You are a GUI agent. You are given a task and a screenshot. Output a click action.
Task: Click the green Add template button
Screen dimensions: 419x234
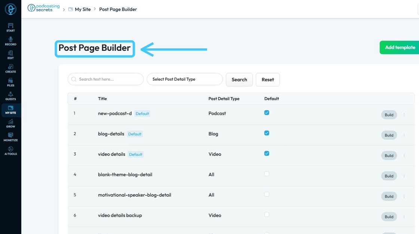coord(400,47)
